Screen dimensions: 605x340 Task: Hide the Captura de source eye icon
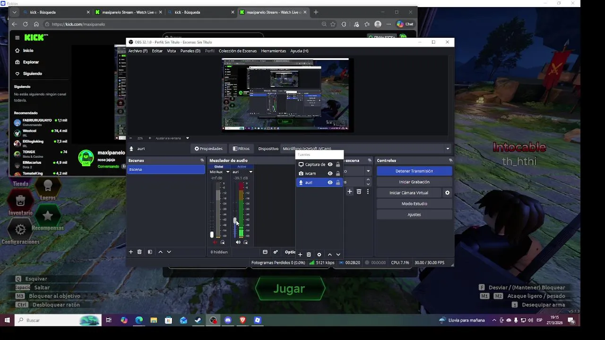pyautogui.click(x=330, y=164)
